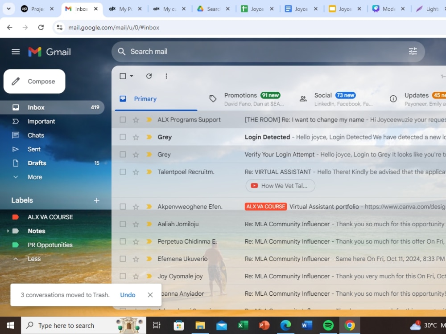
Task: Star the Grey Login Detected email
Action: (x=136, y=137)
